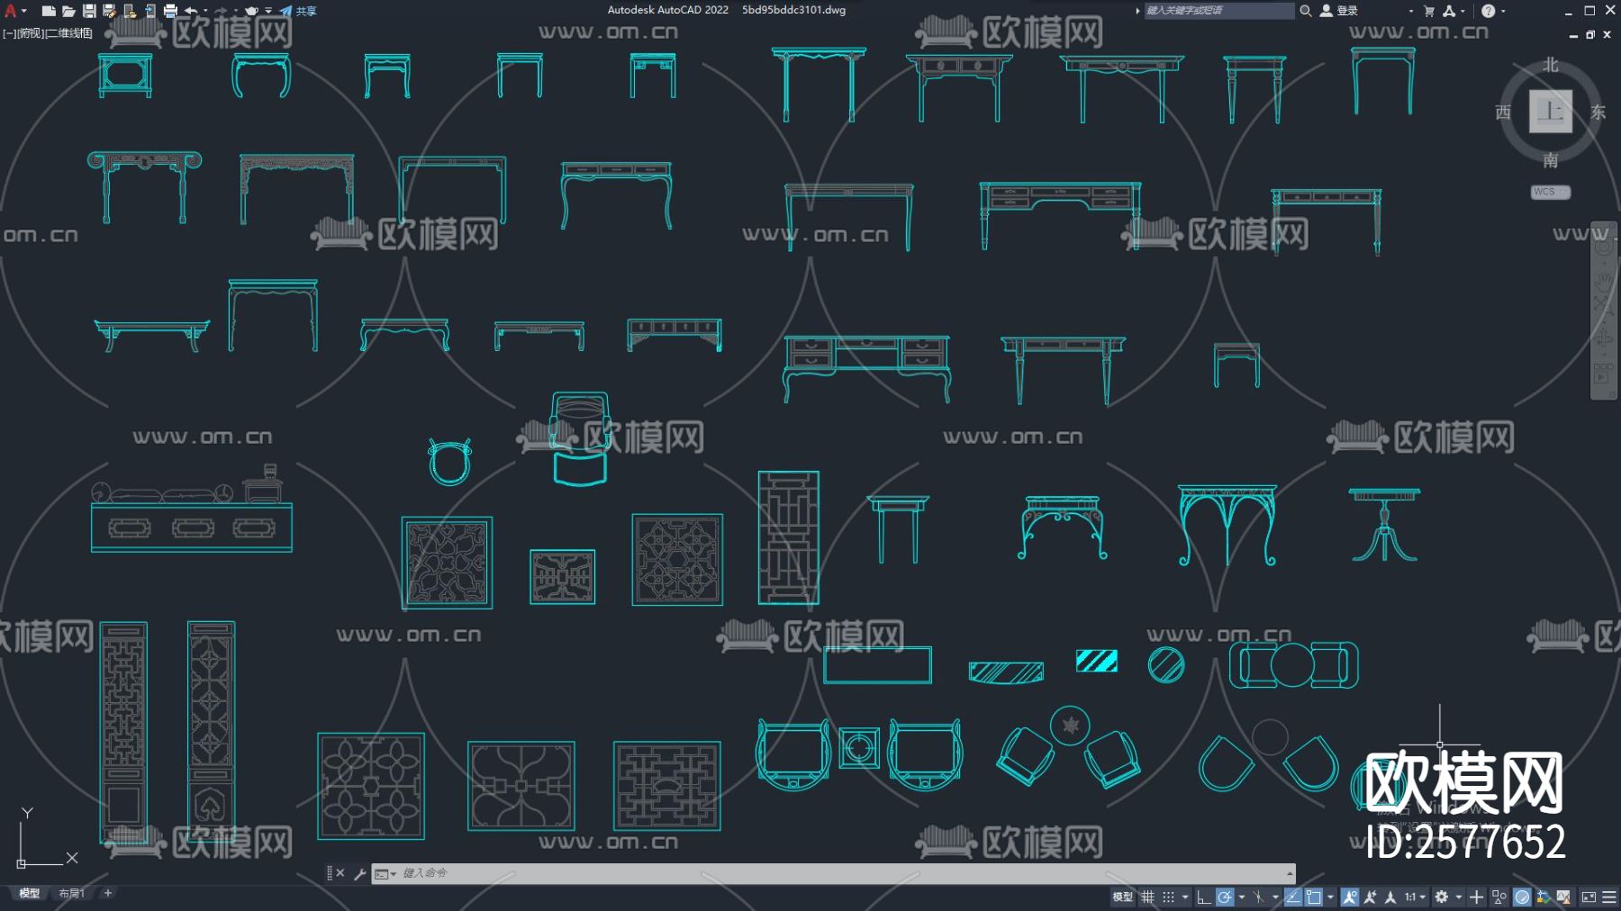Undo the last action

tap(191, 11)
